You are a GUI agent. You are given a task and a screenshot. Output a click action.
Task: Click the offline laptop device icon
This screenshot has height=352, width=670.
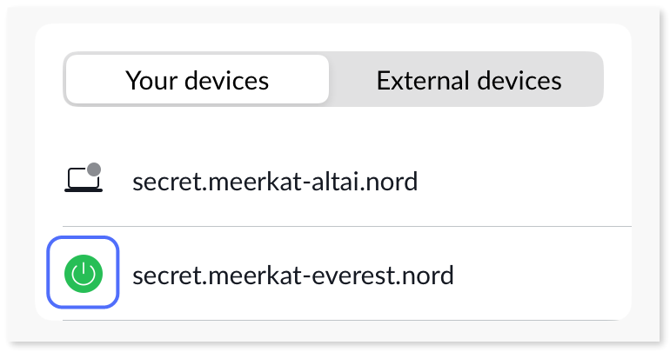pos(83,180)
